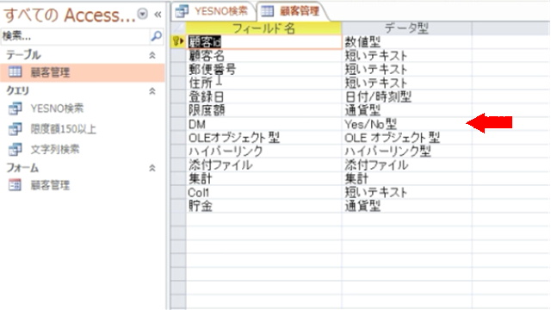Select the DM field name cell
The height and width of the screenshot is (310, 551).
tap(263, 124)
